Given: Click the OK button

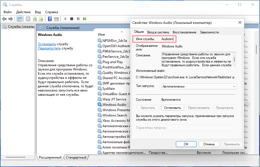Looking at the screenshot, I should (x=186, y=144).
